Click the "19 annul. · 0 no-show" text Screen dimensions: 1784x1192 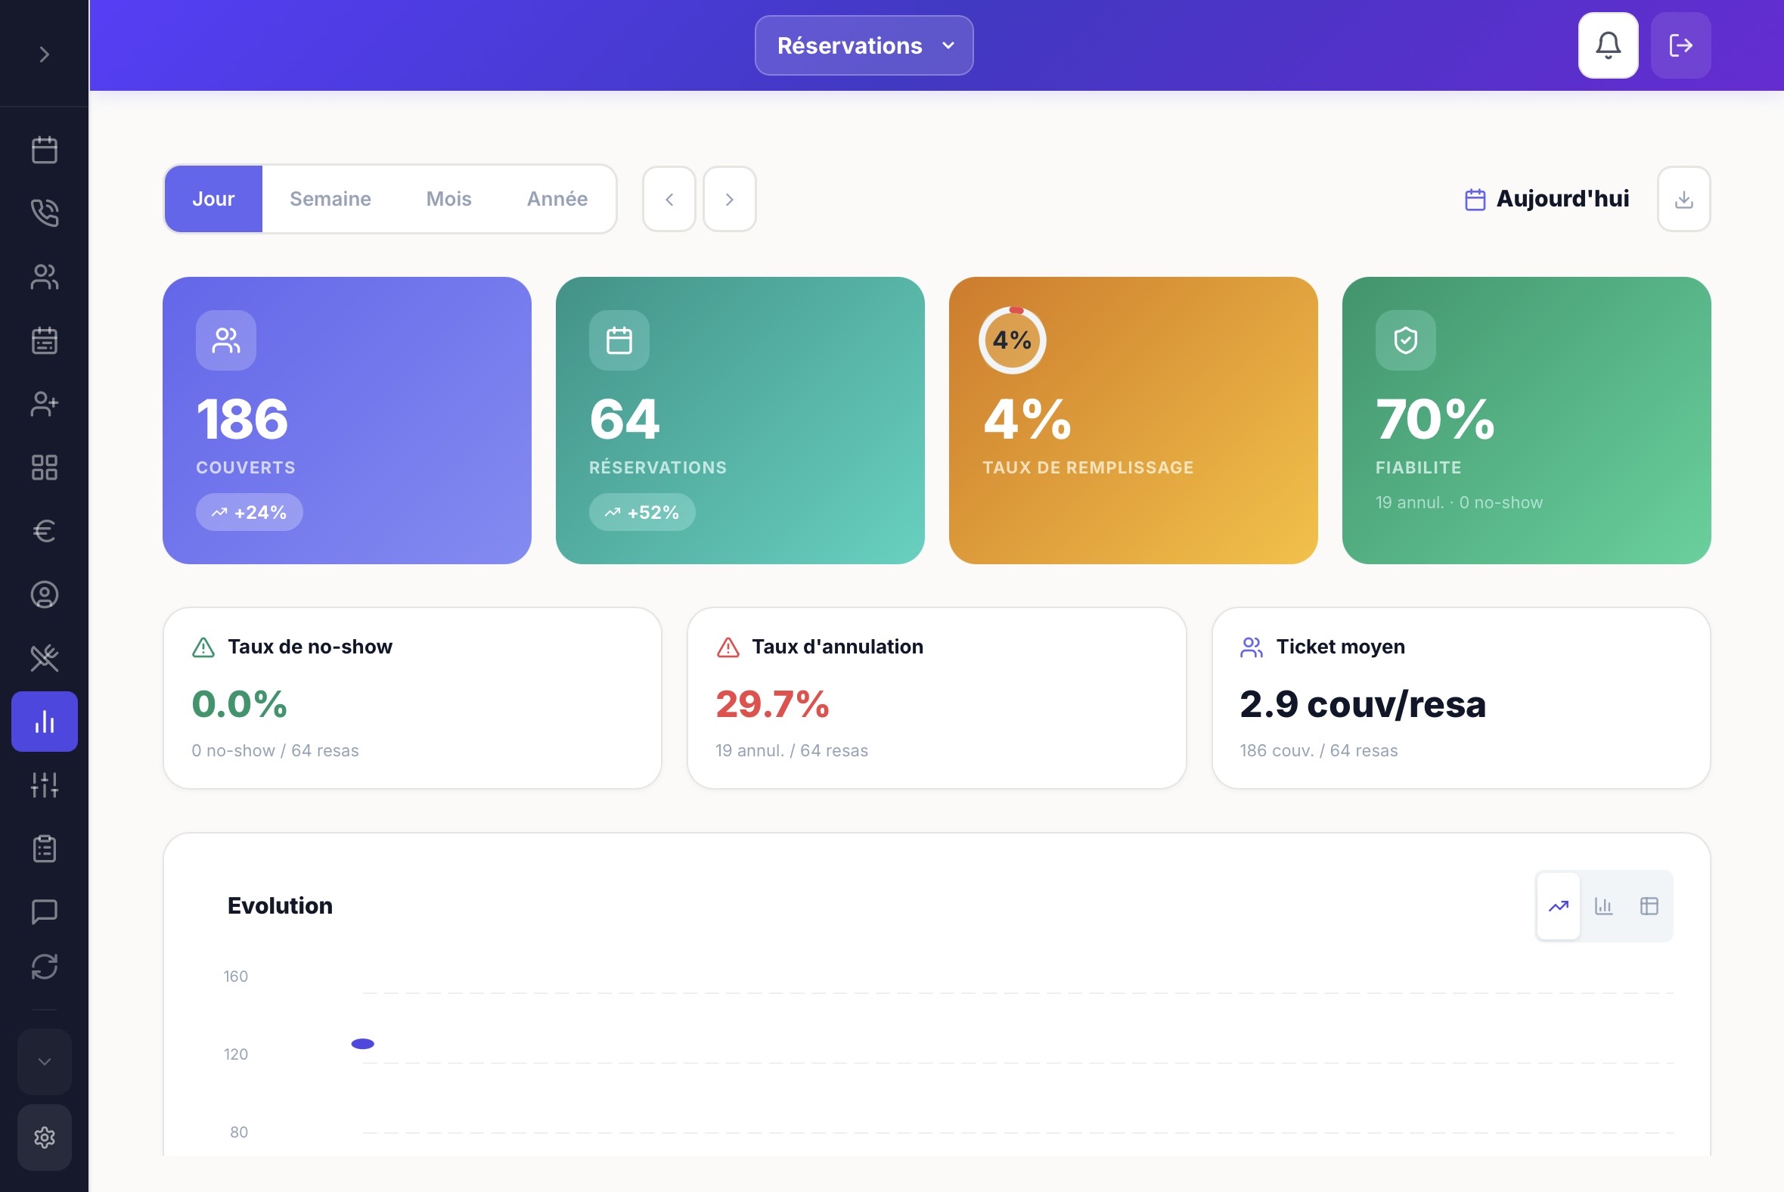[1459, 502]
